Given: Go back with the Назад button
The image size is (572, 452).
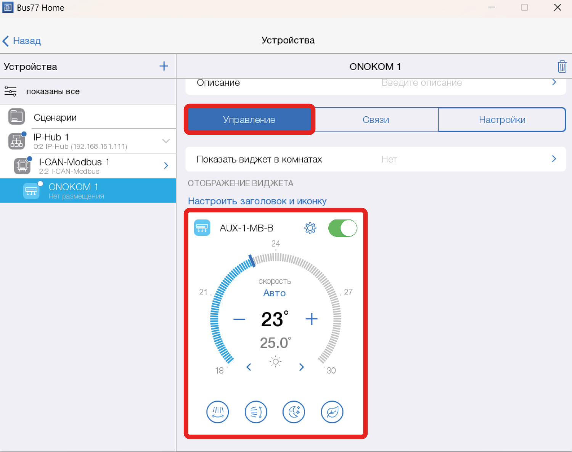Looking at the screenshot, I should click(22, 41).
